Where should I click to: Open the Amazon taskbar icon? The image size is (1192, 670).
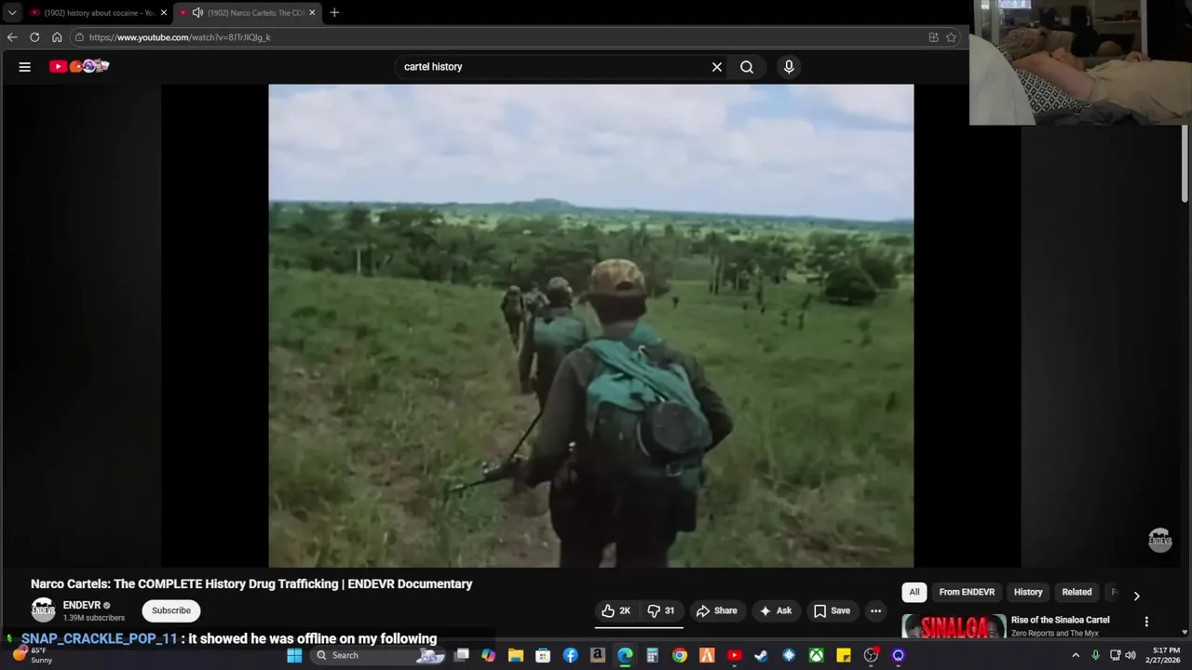point(598,655)
